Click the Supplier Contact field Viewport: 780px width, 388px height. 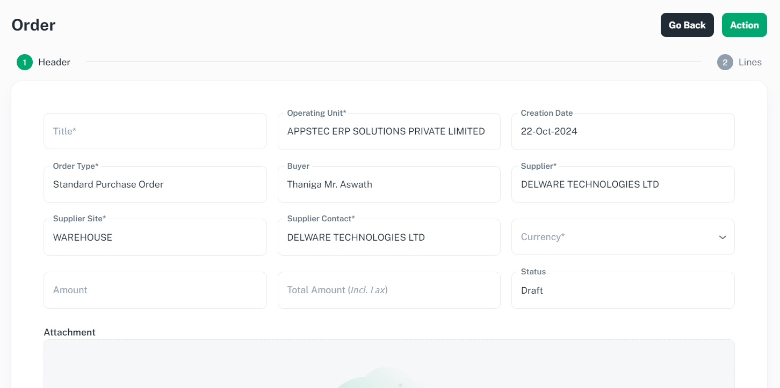(x=389, y=237)
